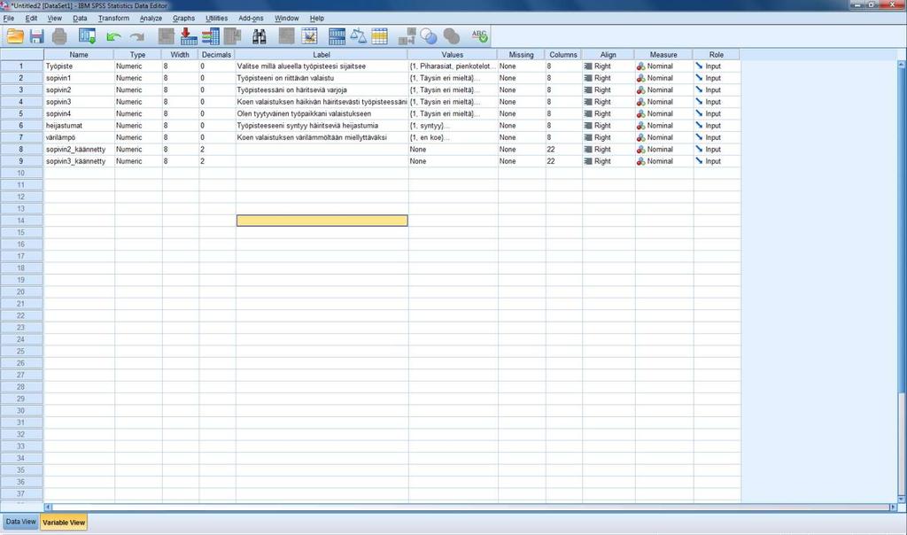Undo the last action with green arrow
The image size is (907, 535).
click(113, 37)
